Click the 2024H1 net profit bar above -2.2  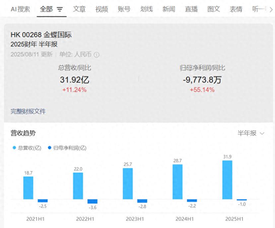tap(192, 200)
